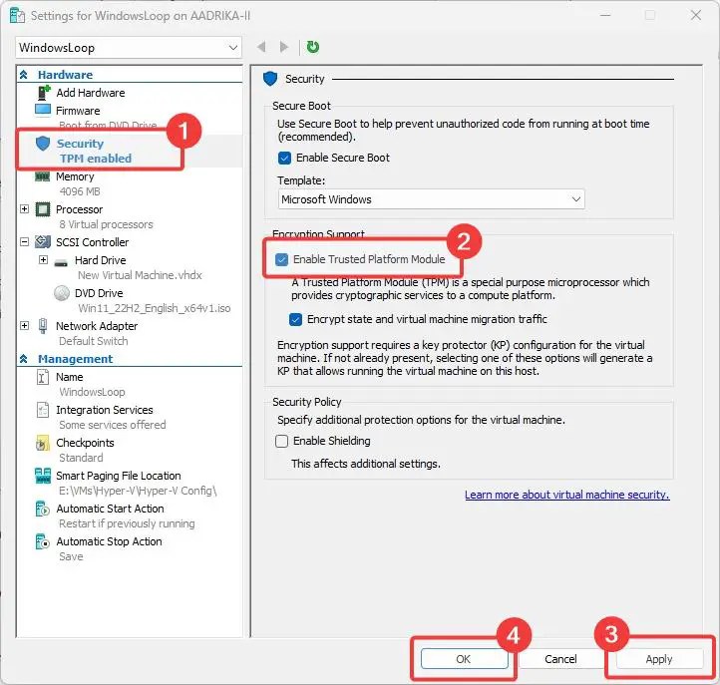Click the Security shield icon in tree
Viewport: 720px width, 685px height.
[x=43, y=144]
